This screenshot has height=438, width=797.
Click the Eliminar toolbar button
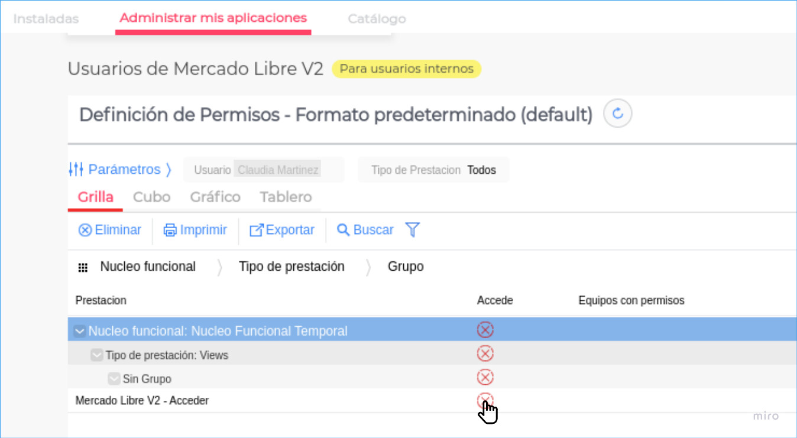coord(110,230)
